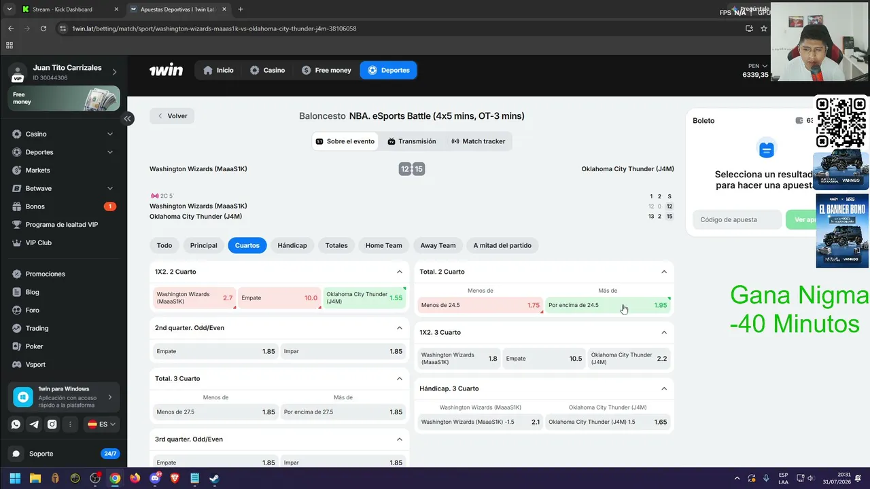Select the Principal market filter
Screen dimensions: 870x489
pyautogui.click(x=204, y=245)
